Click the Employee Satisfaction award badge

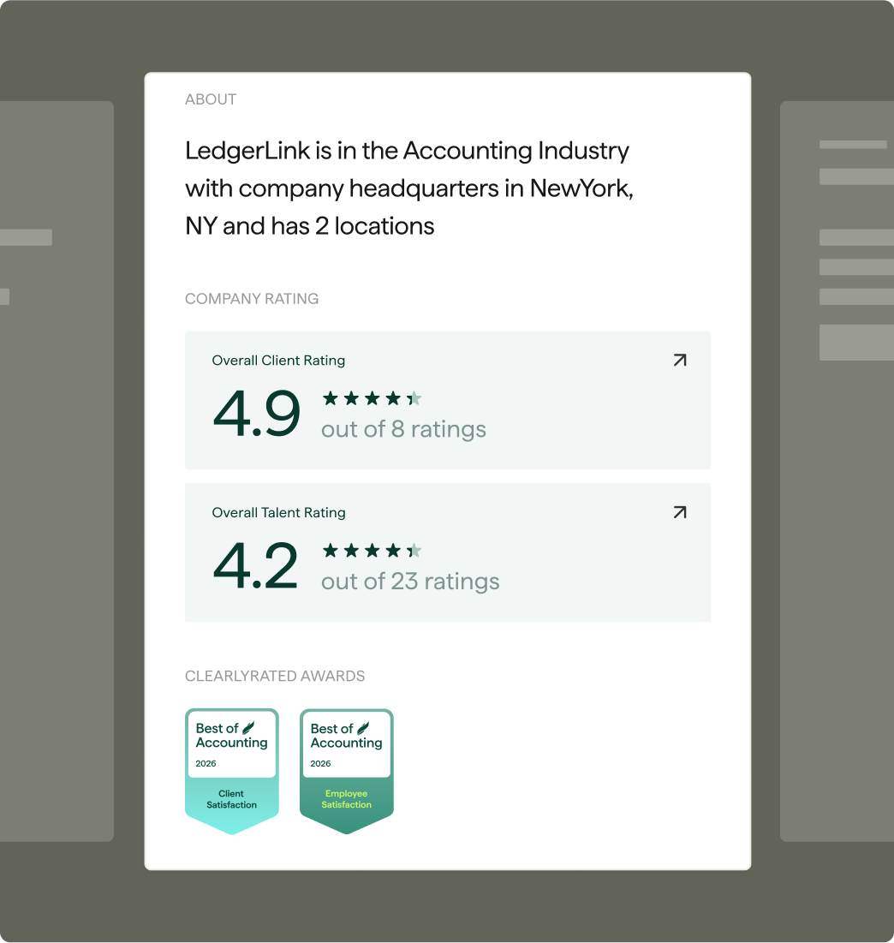346,771
